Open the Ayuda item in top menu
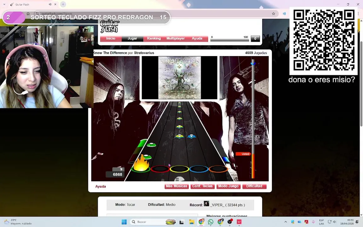 pyautogui.click(x=197, y=38)
